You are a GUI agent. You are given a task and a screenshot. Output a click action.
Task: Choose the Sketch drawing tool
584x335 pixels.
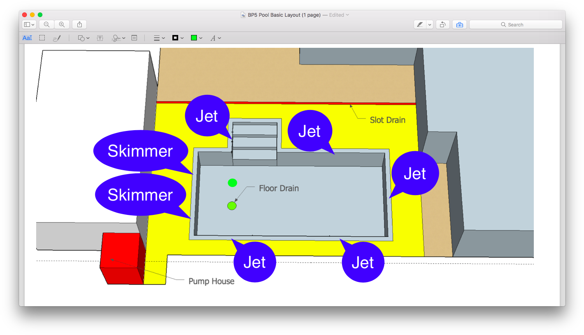(57, 38)
